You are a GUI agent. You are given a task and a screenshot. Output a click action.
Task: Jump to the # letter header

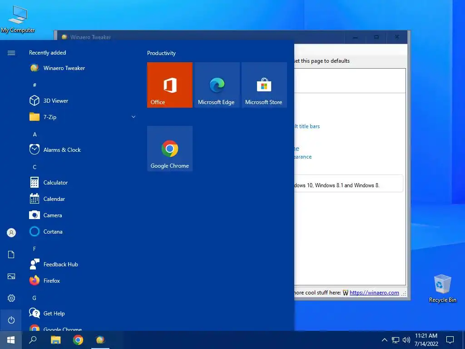pyautogui.click(x=35, y=85)
